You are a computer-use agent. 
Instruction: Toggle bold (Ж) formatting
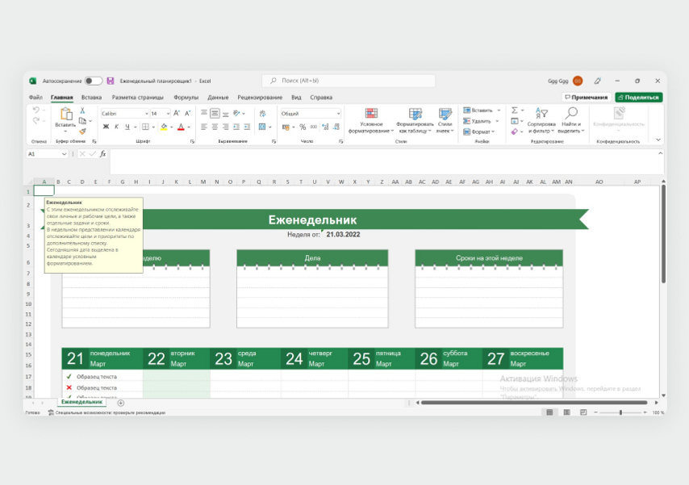click(x=106, y=127)
